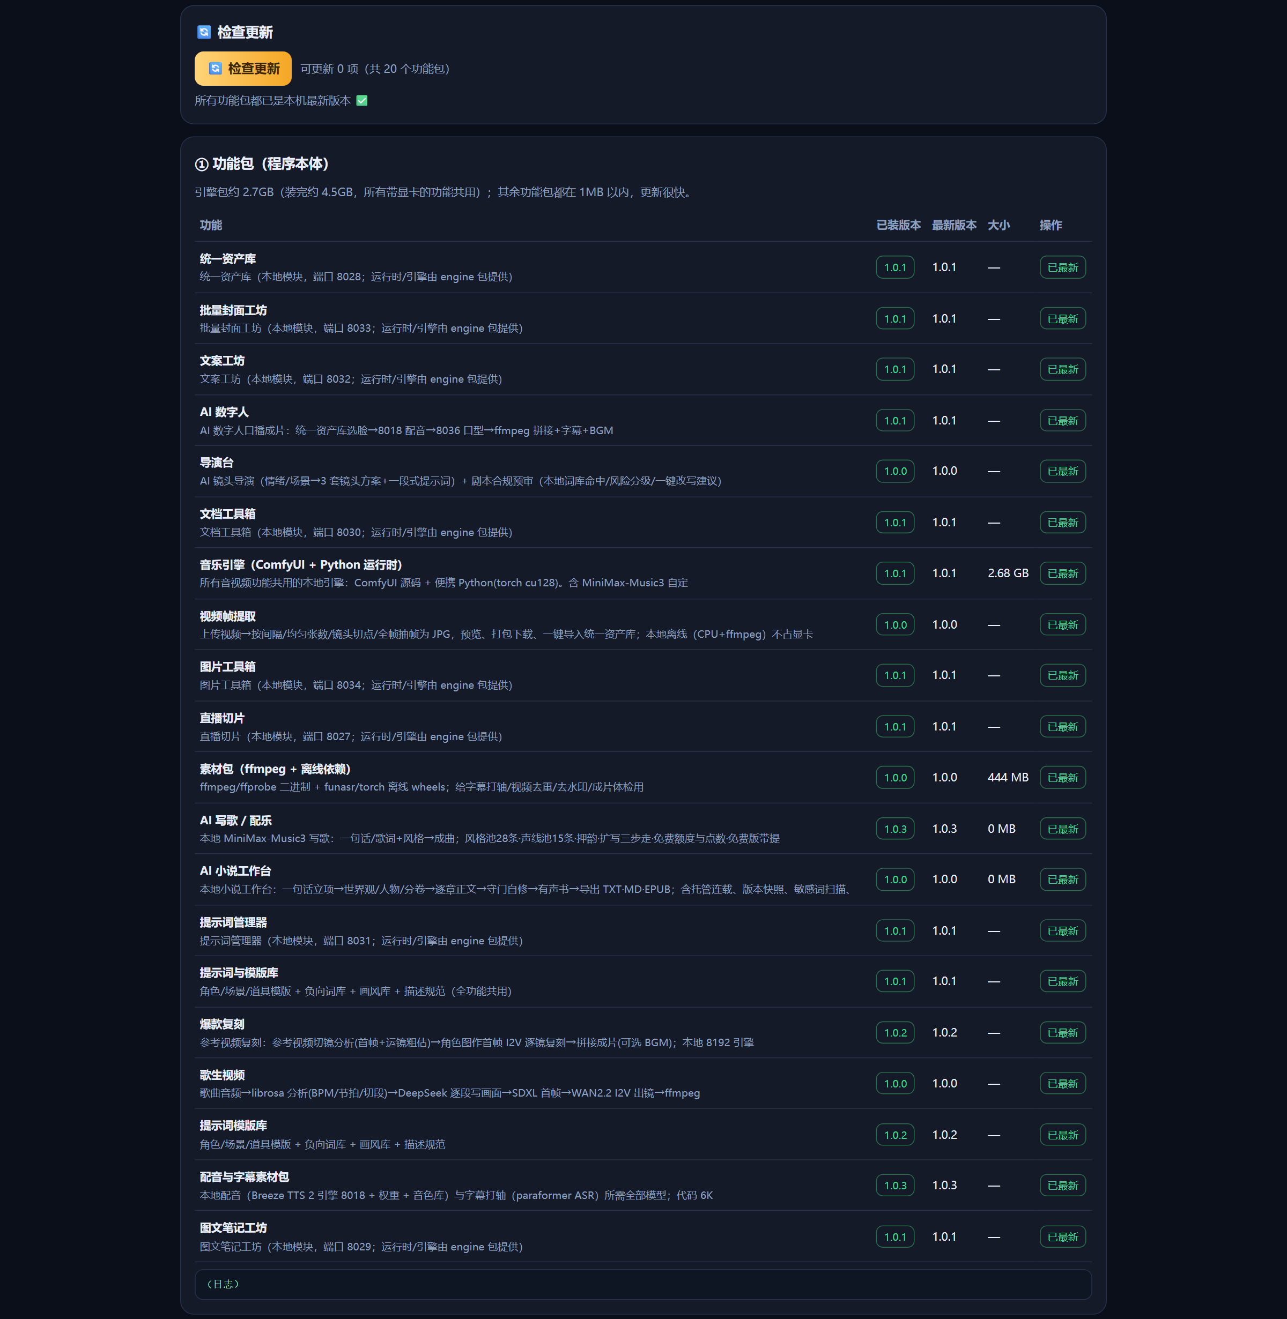Click 已最新 button in the 统一资产库 row
Screen dimensions: 1287x1319
point(1062,267)
